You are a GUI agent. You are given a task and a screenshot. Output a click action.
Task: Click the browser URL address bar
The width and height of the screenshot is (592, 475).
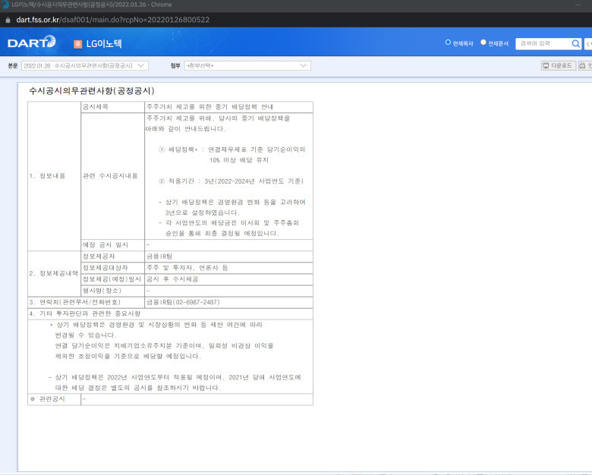click(112, 20)
